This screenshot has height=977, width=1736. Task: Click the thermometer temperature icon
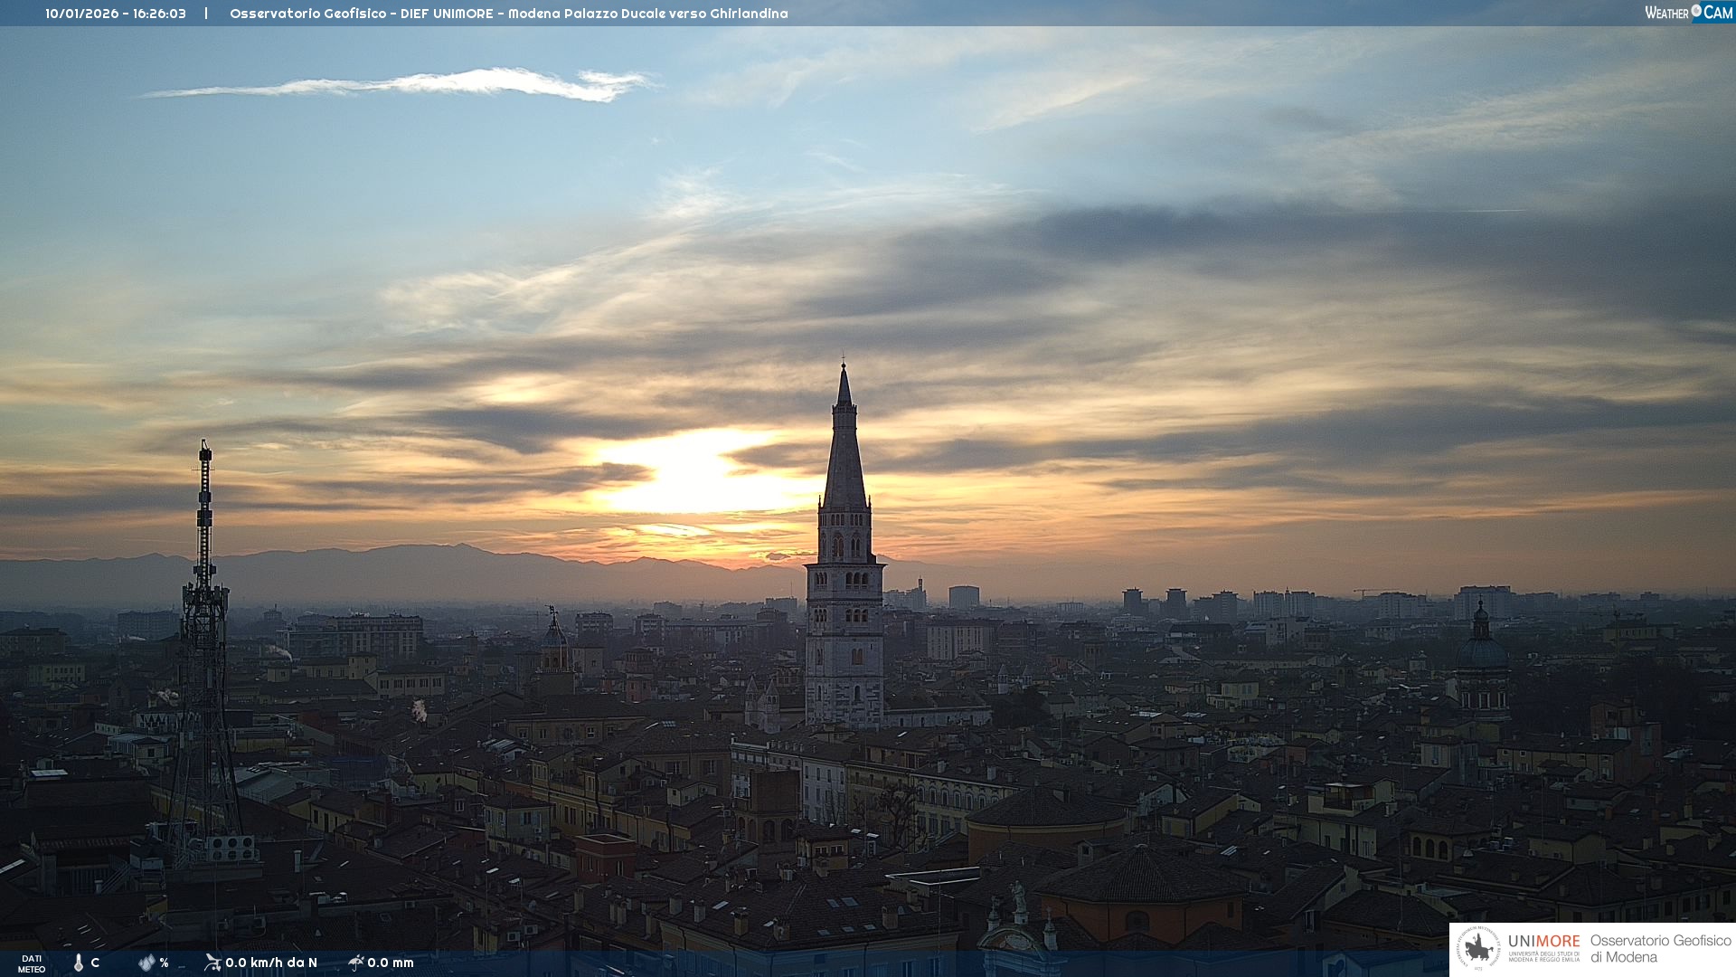79,963
